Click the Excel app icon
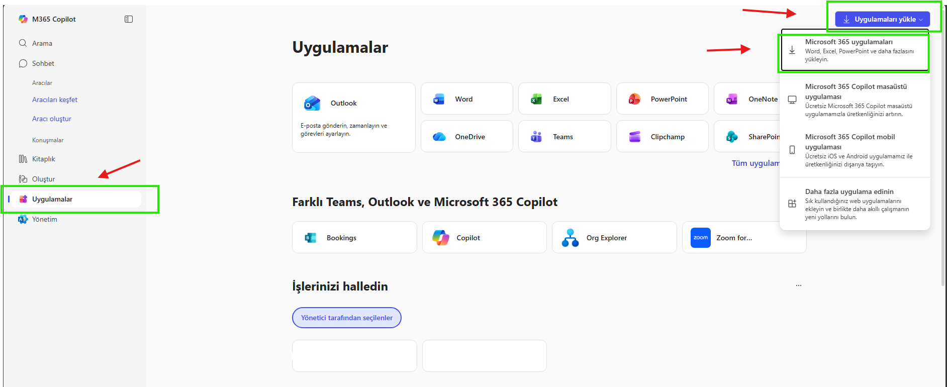Screen dimensions: 947x387 (x=536, y=99)
